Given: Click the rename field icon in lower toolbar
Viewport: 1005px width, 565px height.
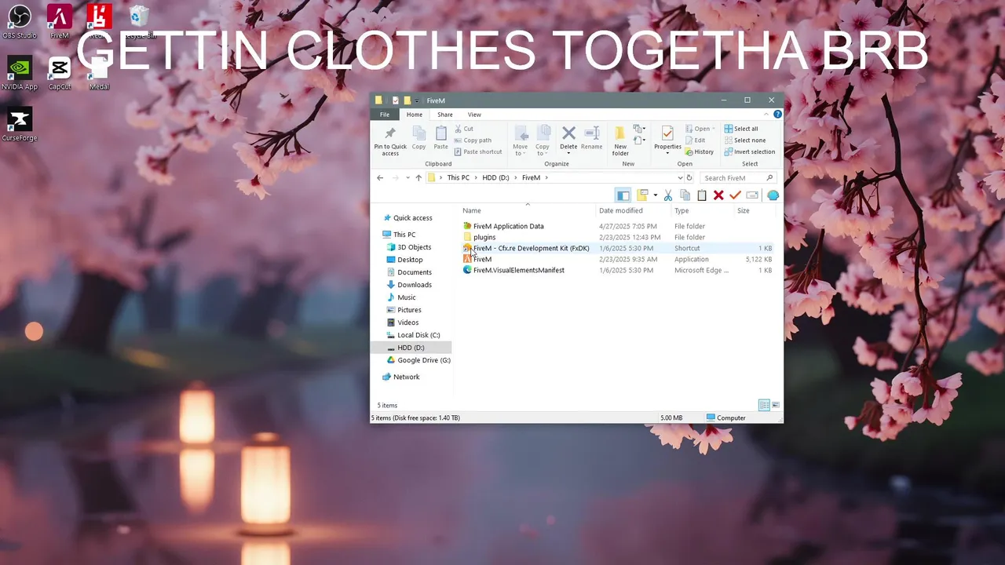Looking at the screenshot, I should [752, 195].
